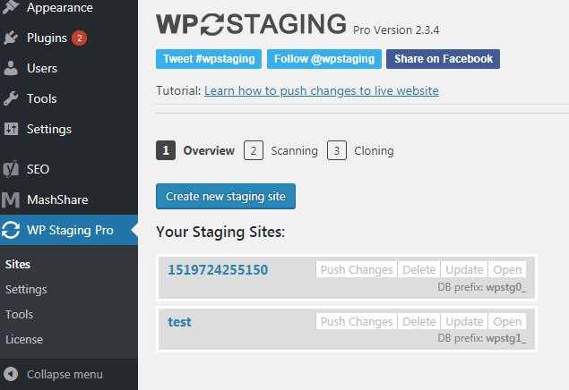This screenshot has width=569, height=390.
Task: Click the Settings sliders icon in sidebar
Action: (11, 129)
